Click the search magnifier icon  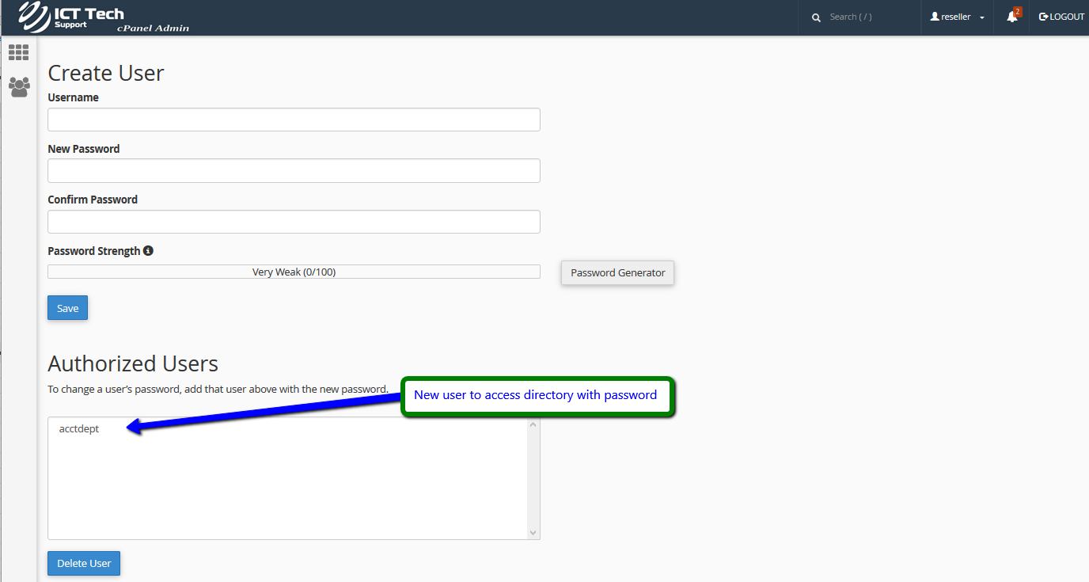coord(816,17)
